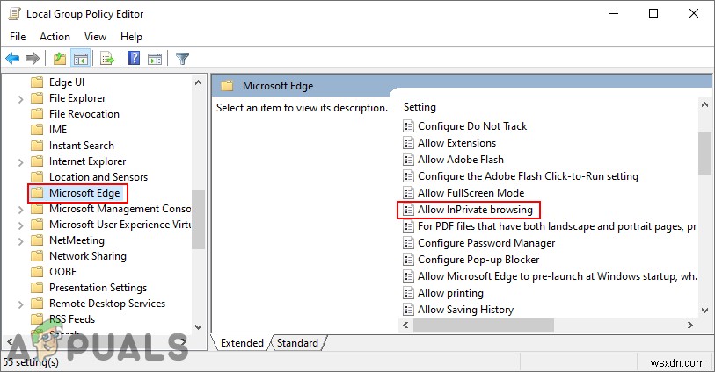Click the Local Group Policy Editor title icon
This screenshot has width=715, height=372.
tap(14, 14)
